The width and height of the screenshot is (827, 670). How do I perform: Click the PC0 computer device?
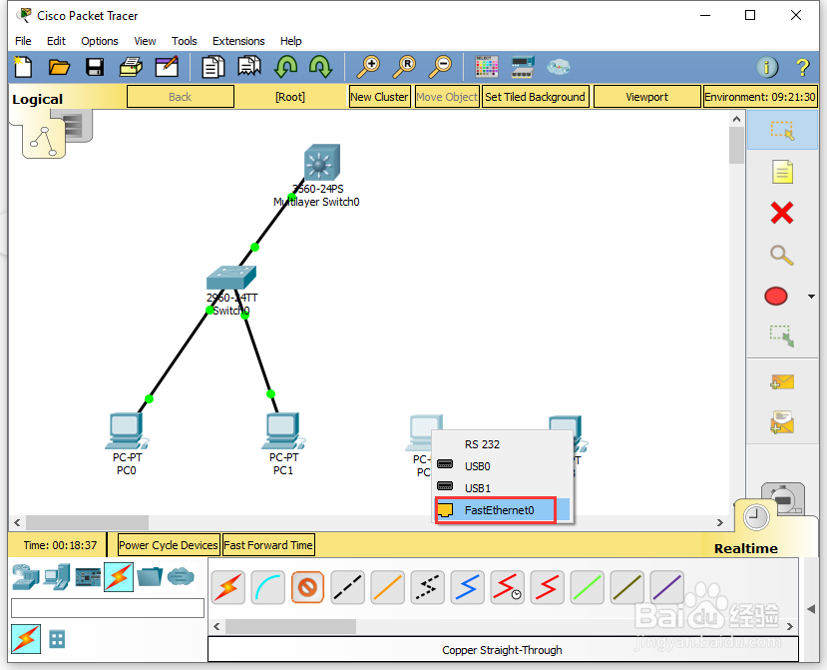pos(127,430)
